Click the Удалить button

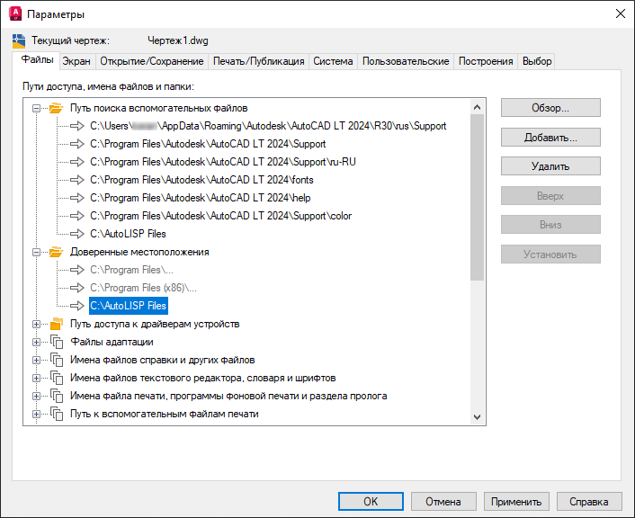click(x=550, y=166)
